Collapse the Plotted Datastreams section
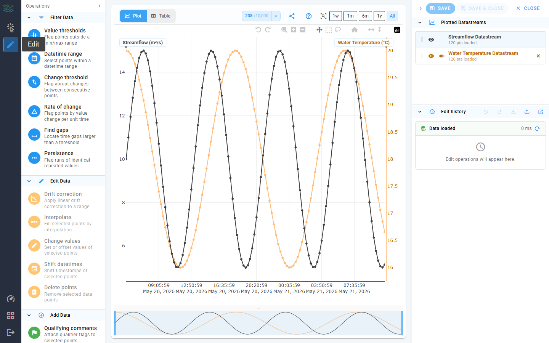The width and height of the screenshot is (549, 343). [x=420, y=22]
